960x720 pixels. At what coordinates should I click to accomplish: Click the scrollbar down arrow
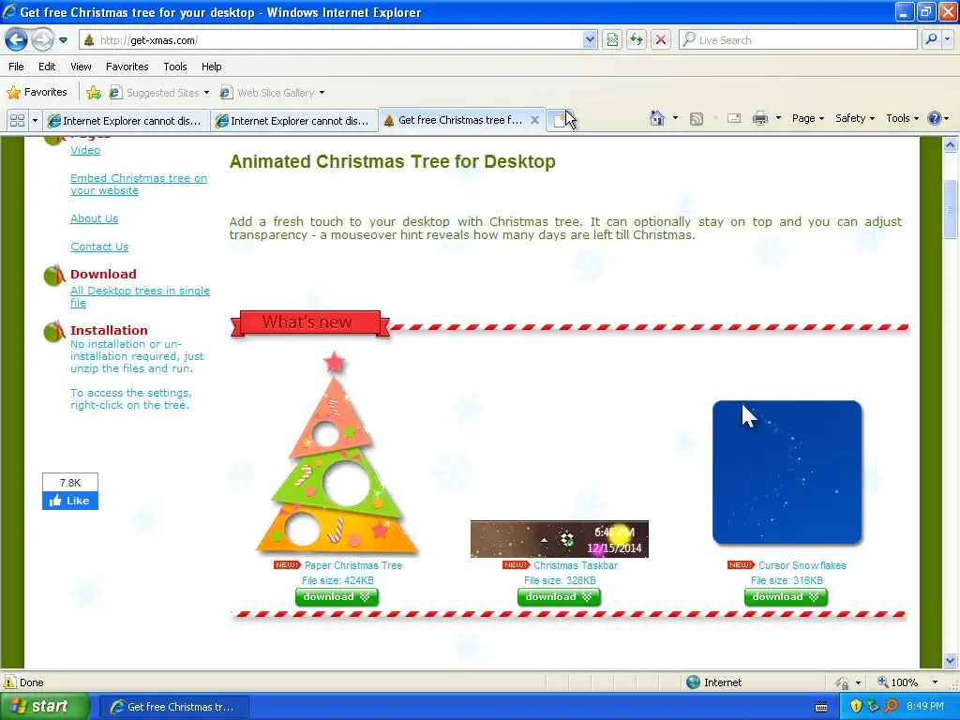point(951,661)
